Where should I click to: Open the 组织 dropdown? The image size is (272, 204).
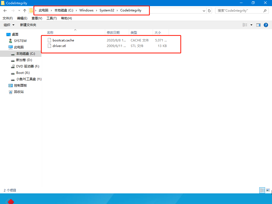pyautogui.click(x=9, y=25)
